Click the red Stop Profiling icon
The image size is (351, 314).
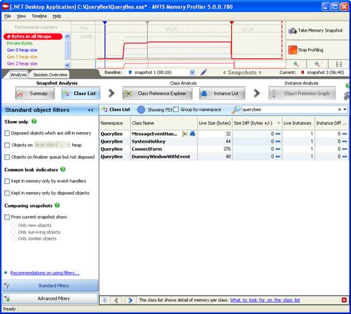point(292,50)
